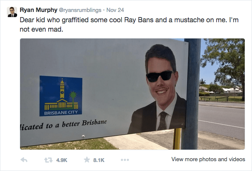Favorite the tweet with the star icon
The height and width of the screenshot is (171, 252).
pyautogui.click(x=87, y=160)
